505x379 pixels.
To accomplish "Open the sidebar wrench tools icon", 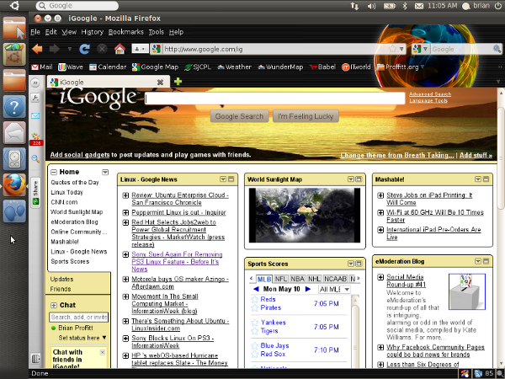I will click(x=35, y=98).
